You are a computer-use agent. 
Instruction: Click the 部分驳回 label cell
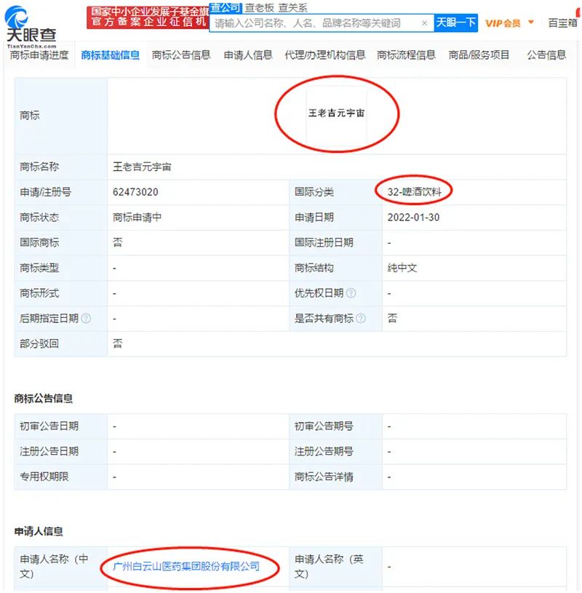(x=61, y=343)
